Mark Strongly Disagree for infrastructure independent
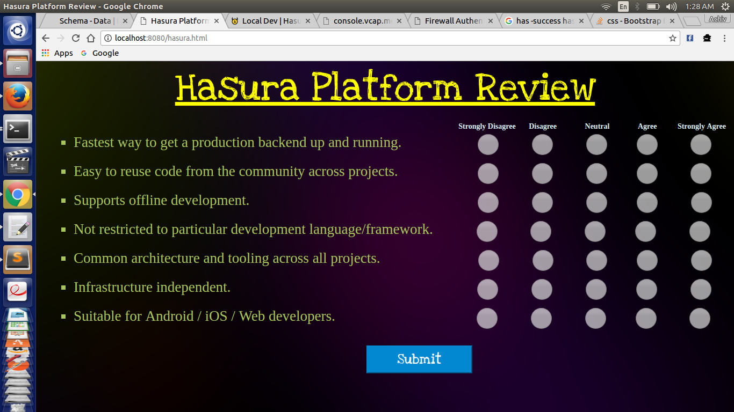 [x=487, y=290]
